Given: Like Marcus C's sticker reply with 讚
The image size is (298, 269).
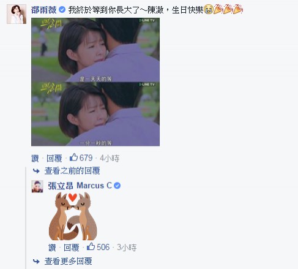Looking at the screenshot, I should pyautogui.click(x=52, y=248).
